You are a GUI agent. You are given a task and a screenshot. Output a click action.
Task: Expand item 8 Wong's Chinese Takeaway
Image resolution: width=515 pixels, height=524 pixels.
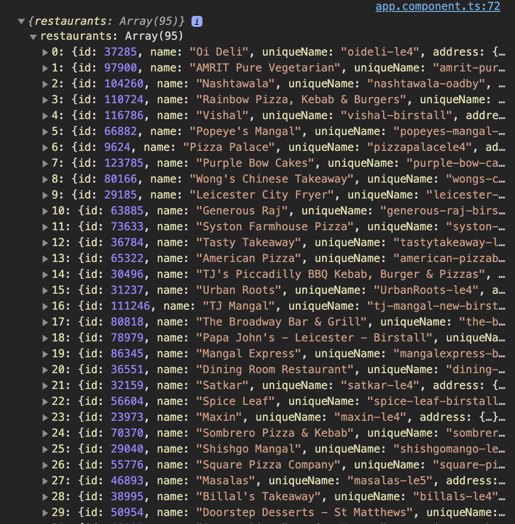(45, 179)
